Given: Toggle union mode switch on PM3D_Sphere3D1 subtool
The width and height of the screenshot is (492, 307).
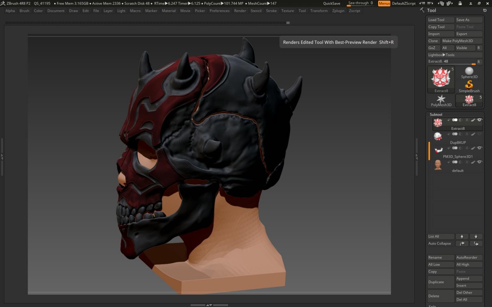Looking at the screenshot, I should click(x=455, y=148).
